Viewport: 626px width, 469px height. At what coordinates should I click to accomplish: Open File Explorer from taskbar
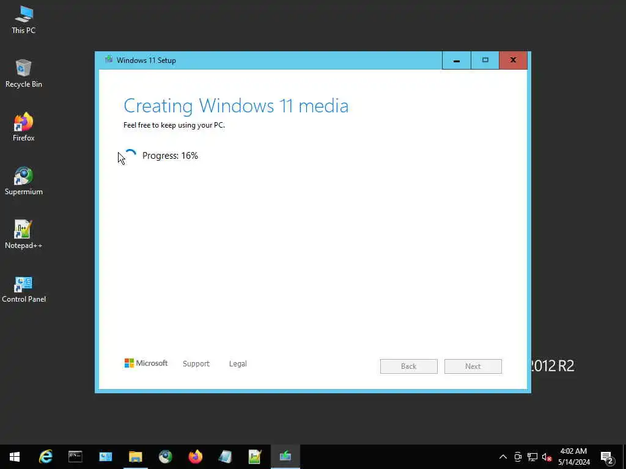point(135,457)
